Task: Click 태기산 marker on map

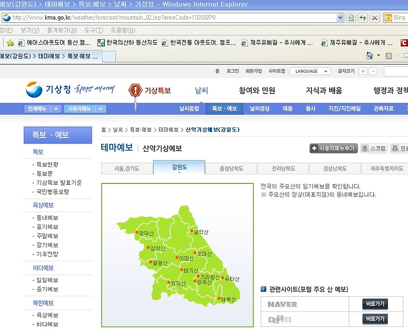Action: click(182, 270)
